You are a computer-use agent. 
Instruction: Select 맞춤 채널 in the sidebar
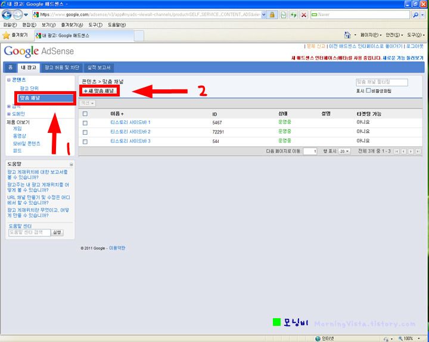(x=46, y=98)
